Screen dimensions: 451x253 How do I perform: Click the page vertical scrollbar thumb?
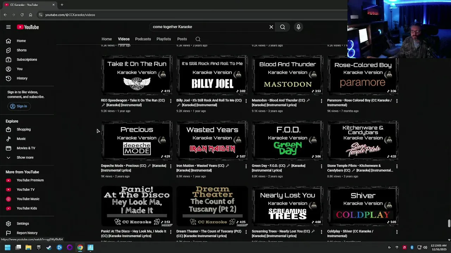pyautogui.click(x=449, y=223)
